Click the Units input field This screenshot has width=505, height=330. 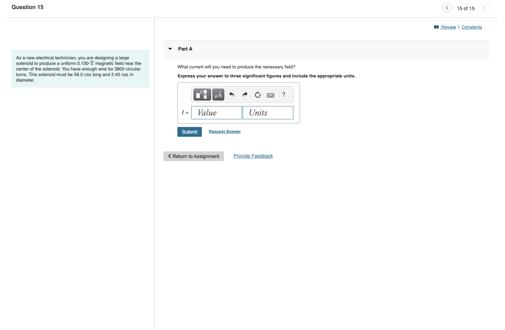pyautogui.click(x=268, y=113)
